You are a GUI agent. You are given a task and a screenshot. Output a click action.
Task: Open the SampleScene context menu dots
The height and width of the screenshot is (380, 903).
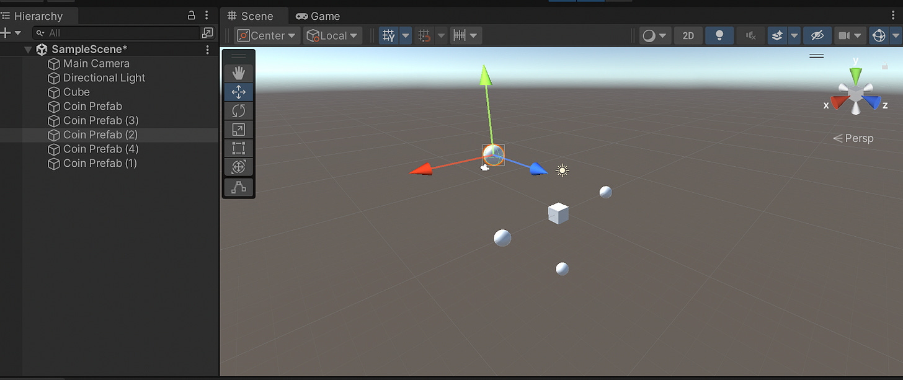click(x=207, y=50)
